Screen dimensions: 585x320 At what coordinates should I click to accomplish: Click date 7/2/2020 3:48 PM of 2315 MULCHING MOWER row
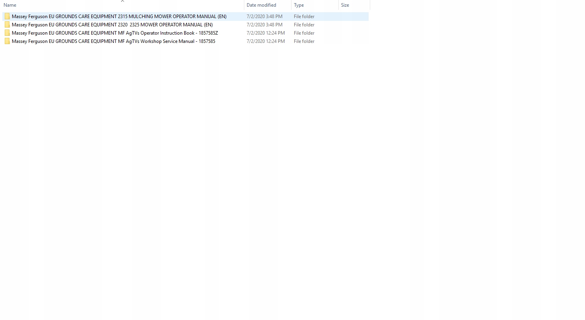[264, 17]
